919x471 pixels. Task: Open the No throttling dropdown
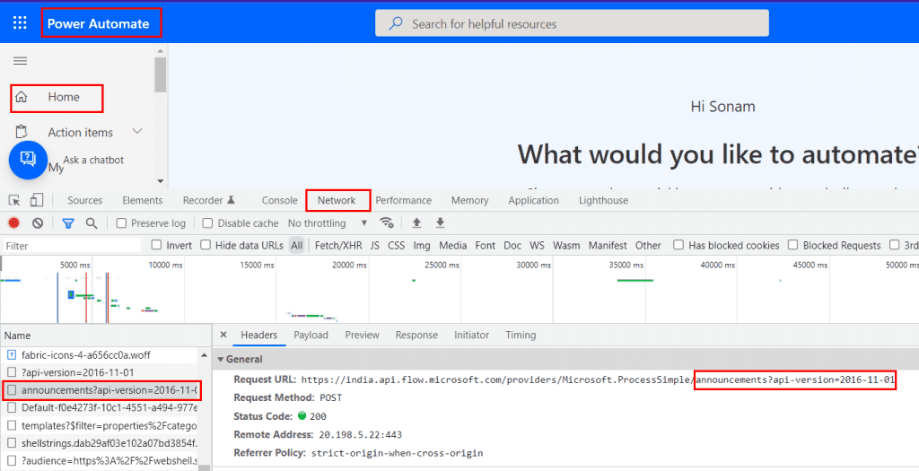click(x=328, y=223)
